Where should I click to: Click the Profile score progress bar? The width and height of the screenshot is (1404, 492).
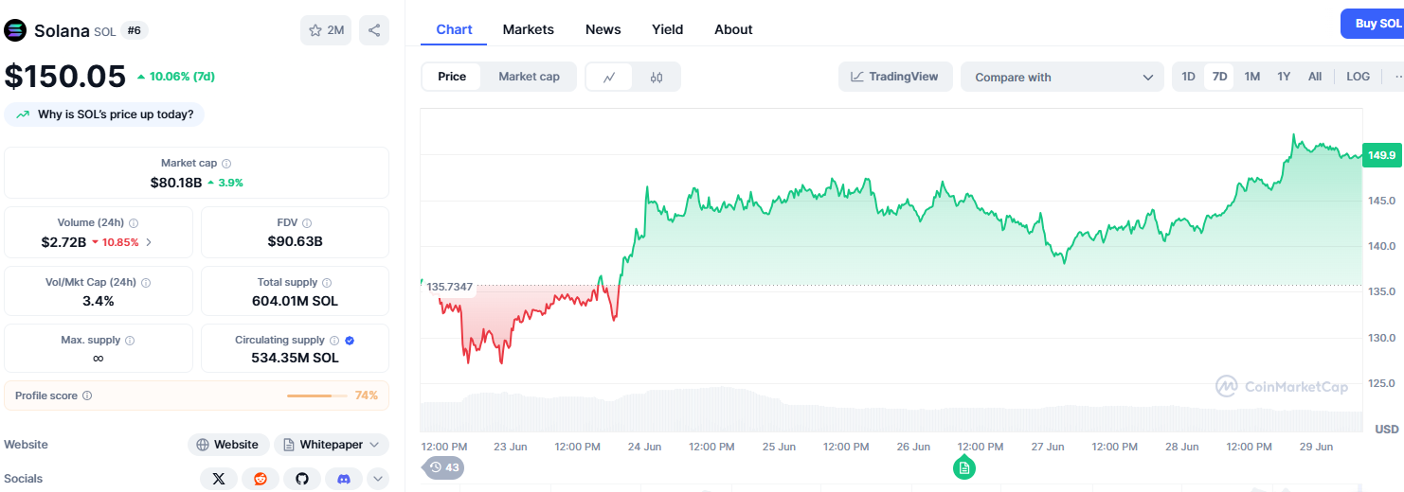pyautogui.click(x=317, y=395)
